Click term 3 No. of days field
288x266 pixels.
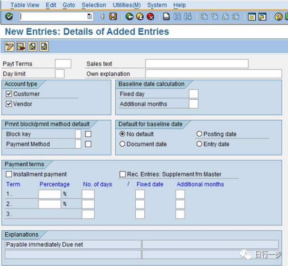tap(88, 214)
